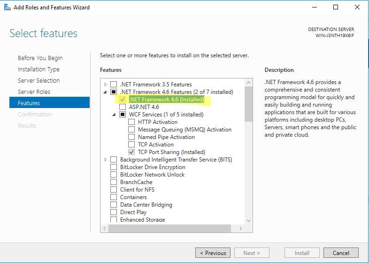Close the wizard with the X icon
Viewport: 369px width, 263px height.
coord(357,8)
